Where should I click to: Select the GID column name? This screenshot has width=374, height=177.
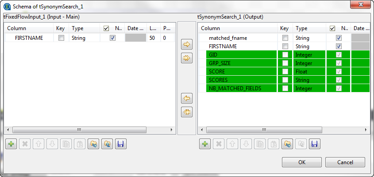coord(213,55)
